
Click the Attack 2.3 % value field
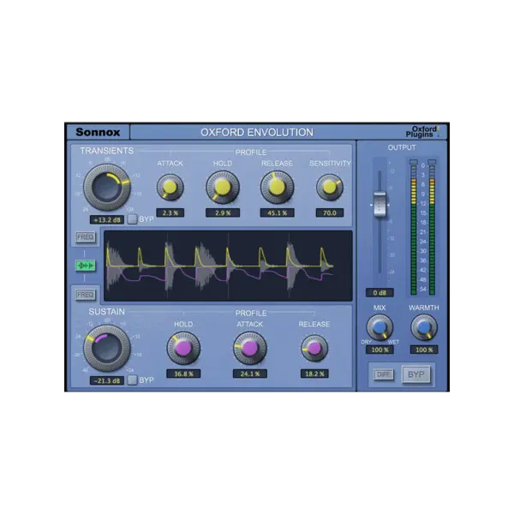pos(170,212)
